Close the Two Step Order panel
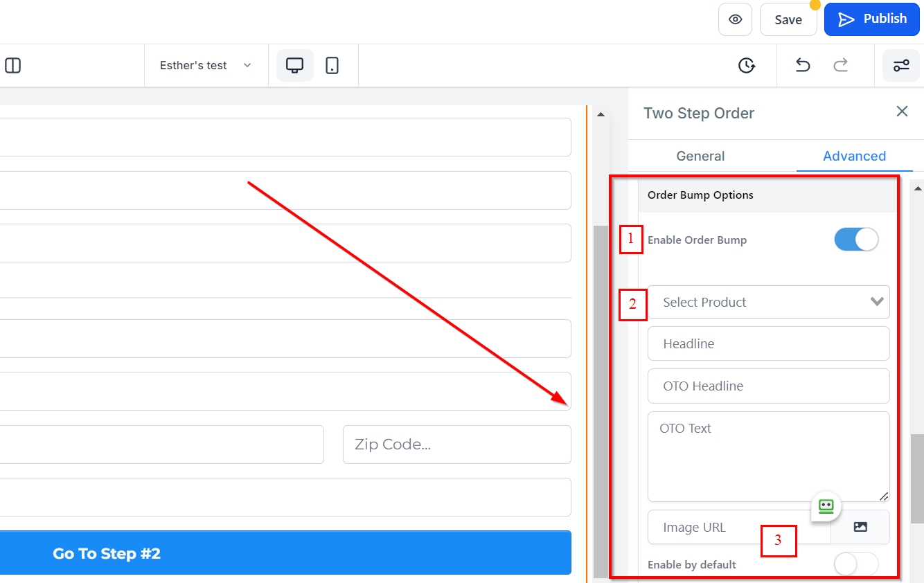The image size is (924, 583). [902, 111]
